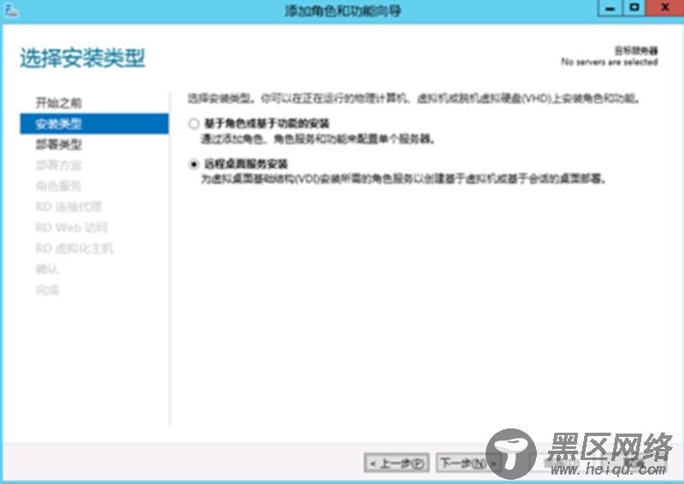Image resolution: width=684 pixels, height=484 pixels.
Task: Click the disabled 部署方案 step
Action: click(x=58, y=165)
